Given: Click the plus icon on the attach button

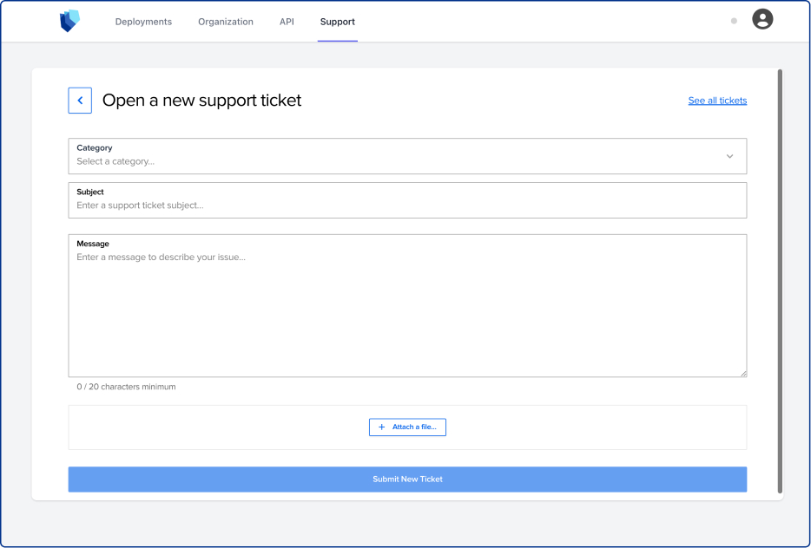Looking at the screenshot, I should tap(382, 427).
